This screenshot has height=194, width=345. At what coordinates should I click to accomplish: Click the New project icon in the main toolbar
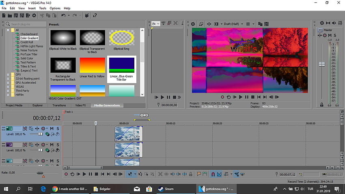pyautogui.click(x=4, y=15)
